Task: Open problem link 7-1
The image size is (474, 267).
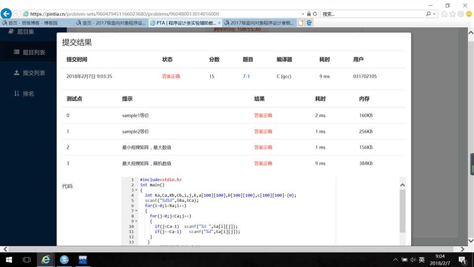Action: tap(246, 76)
